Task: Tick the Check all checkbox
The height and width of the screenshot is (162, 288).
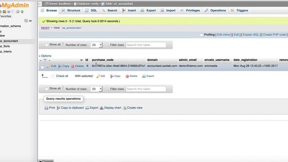Action: pyautogui.click(x=53, y=76)
